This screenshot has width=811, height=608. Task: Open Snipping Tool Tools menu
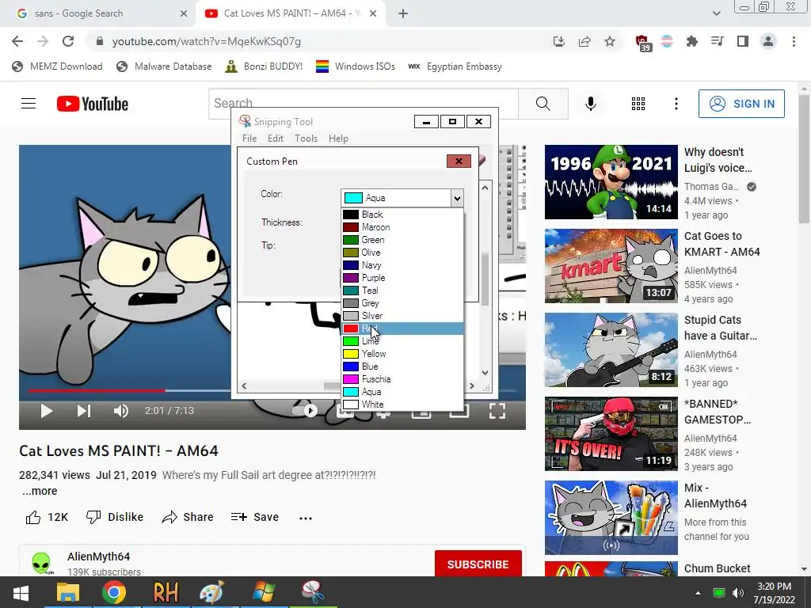tap(306, 139)
